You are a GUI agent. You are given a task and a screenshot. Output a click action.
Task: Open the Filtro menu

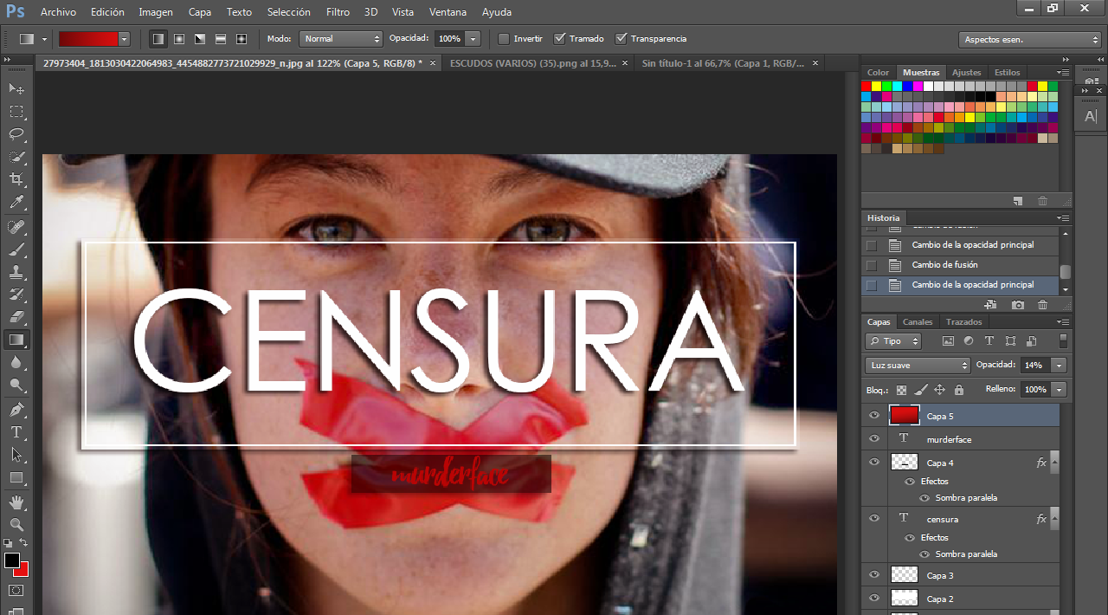pos(338,12)
